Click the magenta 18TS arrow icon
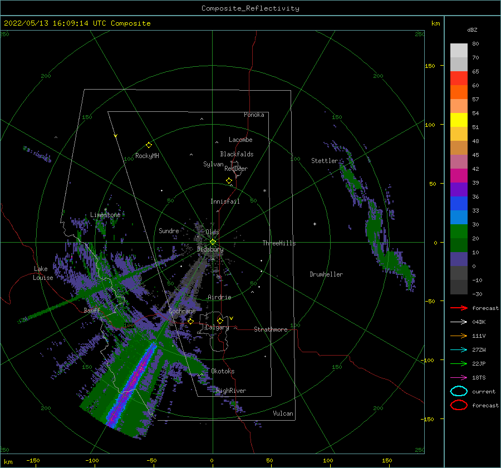 (x=459, y=378)
